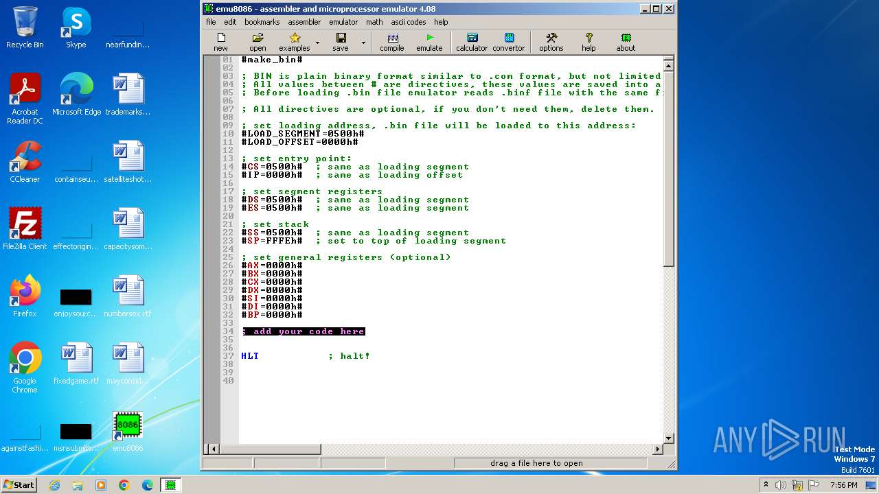
Task: Save the file with the save floppy icon
Action: coord(341,42)
